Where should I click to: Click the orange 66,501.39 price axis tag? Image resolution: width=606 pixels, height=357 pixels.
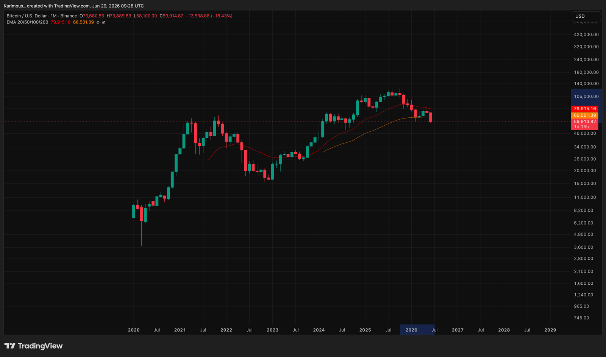(584, 115)
